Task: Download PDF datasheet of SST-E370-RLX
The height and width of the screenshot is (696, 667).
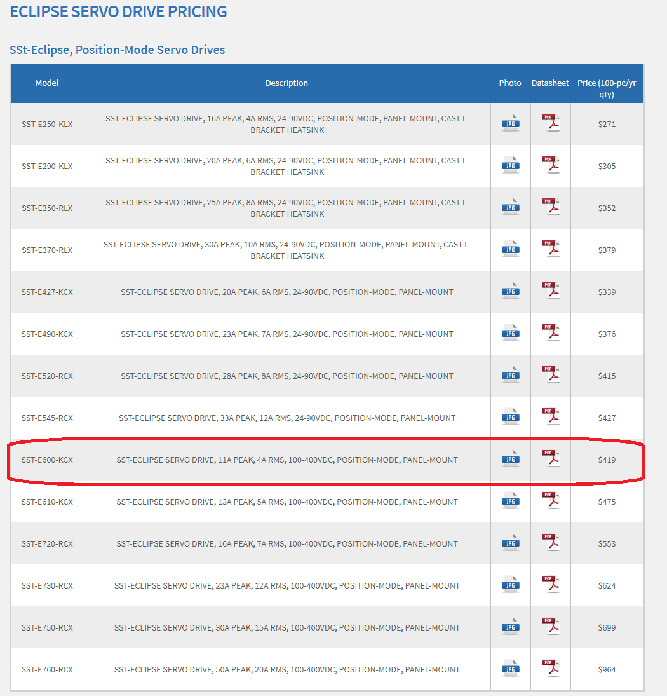Action: coord(551,249)
